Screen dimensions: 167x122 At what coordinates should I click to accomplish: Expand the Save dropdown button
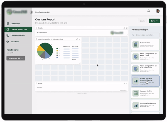(x=154, y=21)
